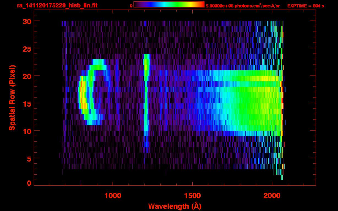Screen dimensions: 338x211
Task: Click the rainbow color scale bar
Action: pyautogui.click(x=169, y=4)
